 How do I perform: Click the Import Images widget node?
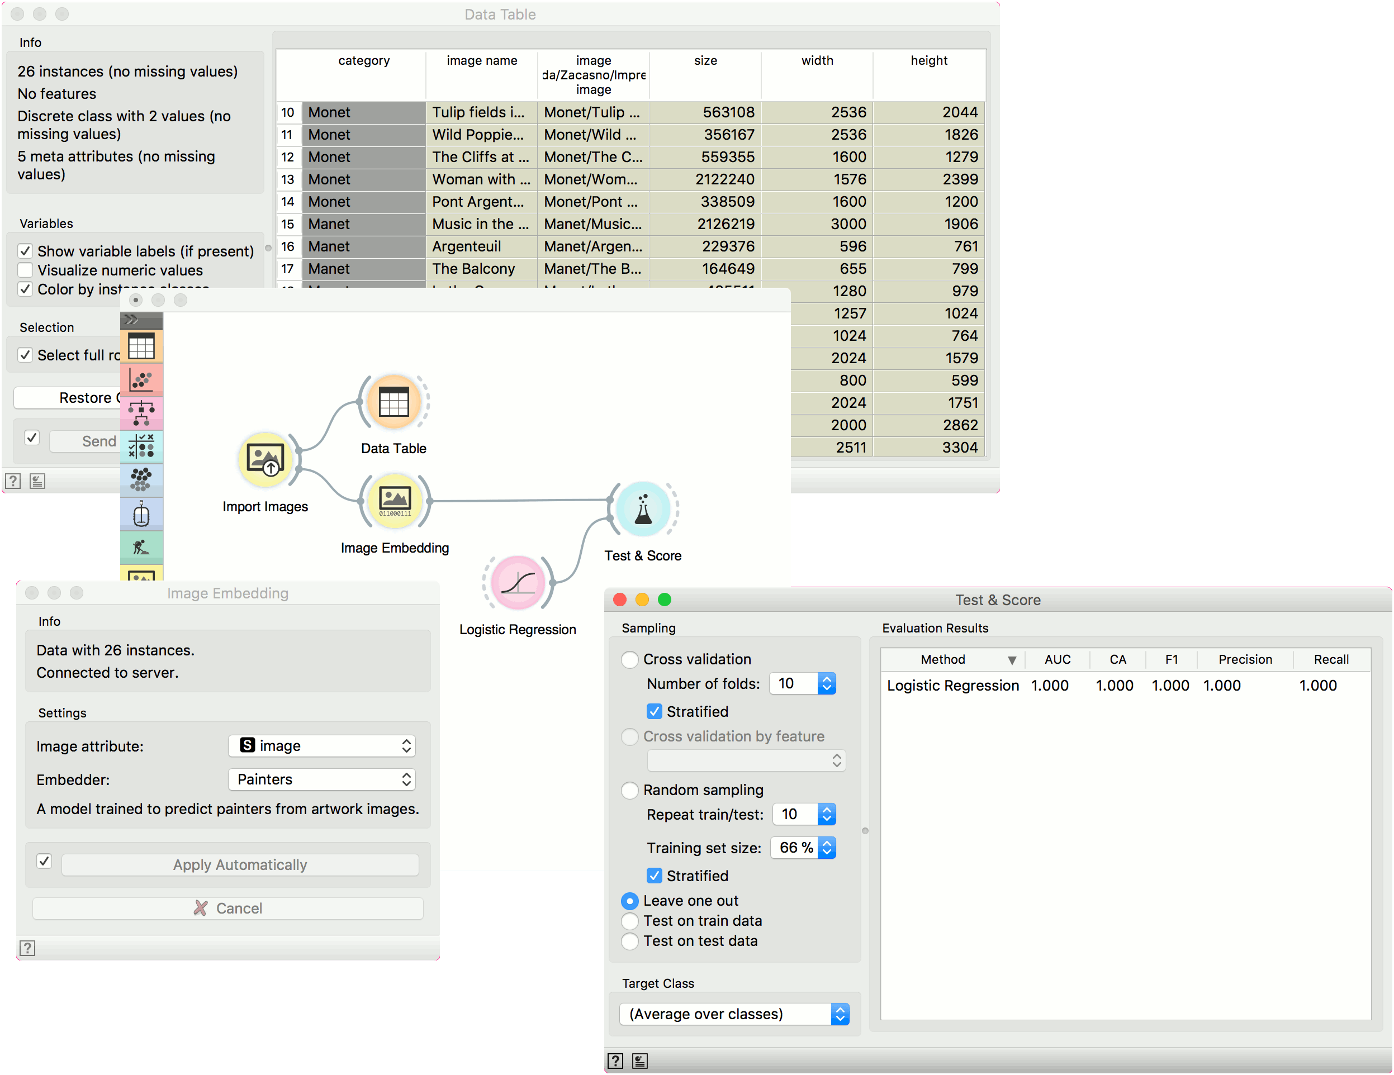265,459
